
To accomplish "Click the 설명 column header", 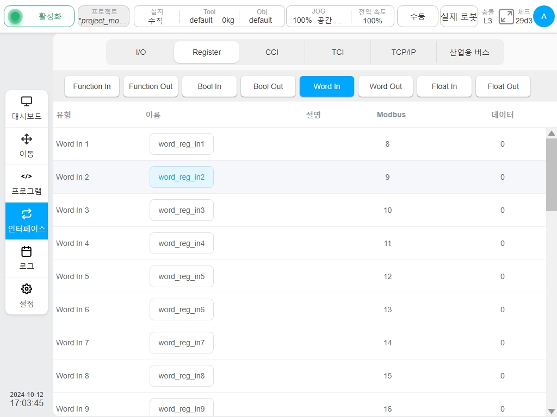I will 313,115.
